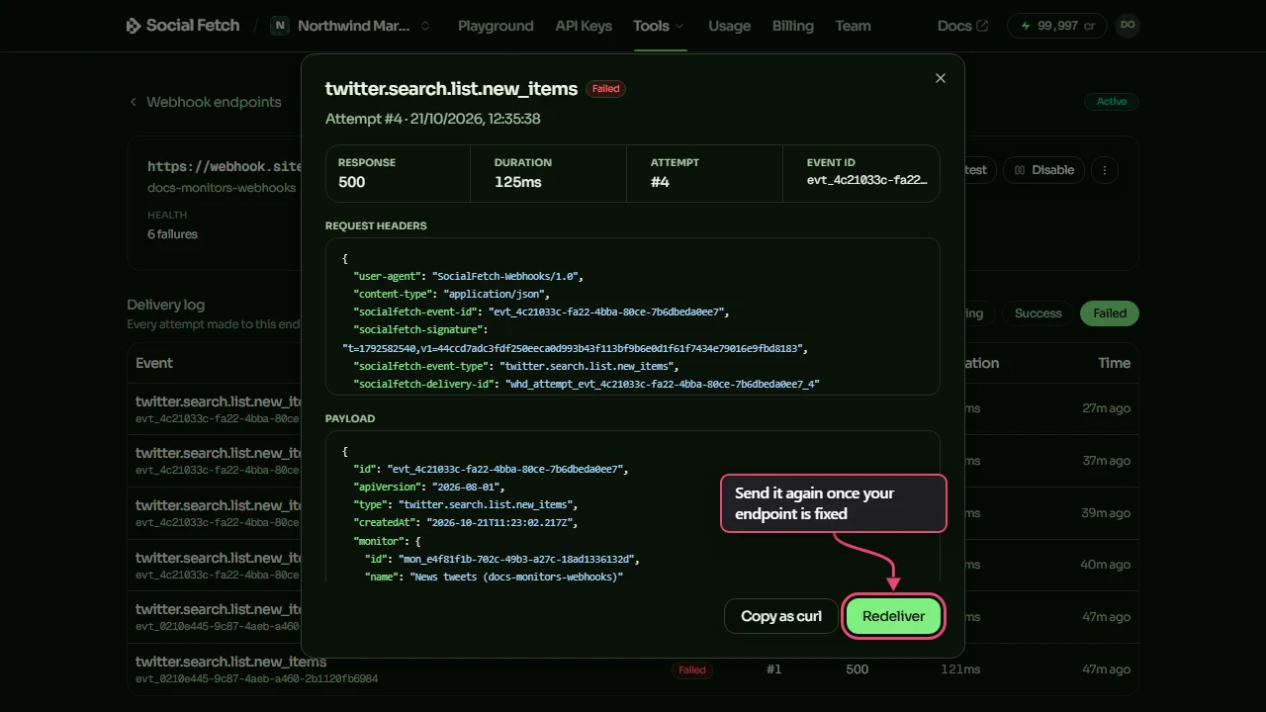
Task: Click the Event column header
Action: (154, 363)
